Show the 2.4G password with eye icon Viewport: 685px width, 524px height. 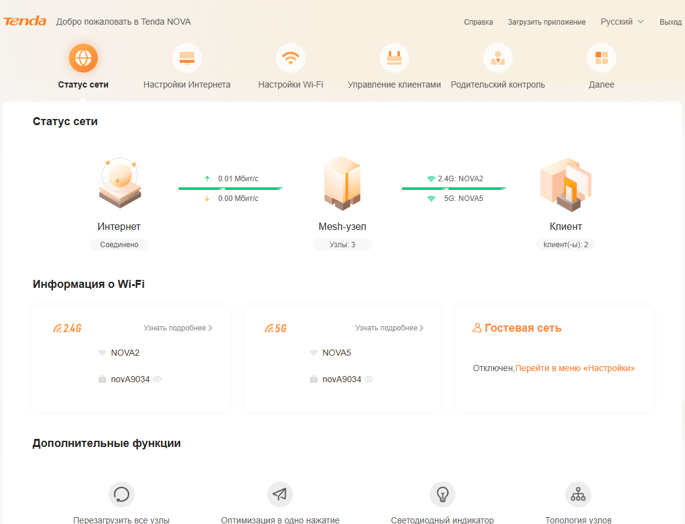158,379
